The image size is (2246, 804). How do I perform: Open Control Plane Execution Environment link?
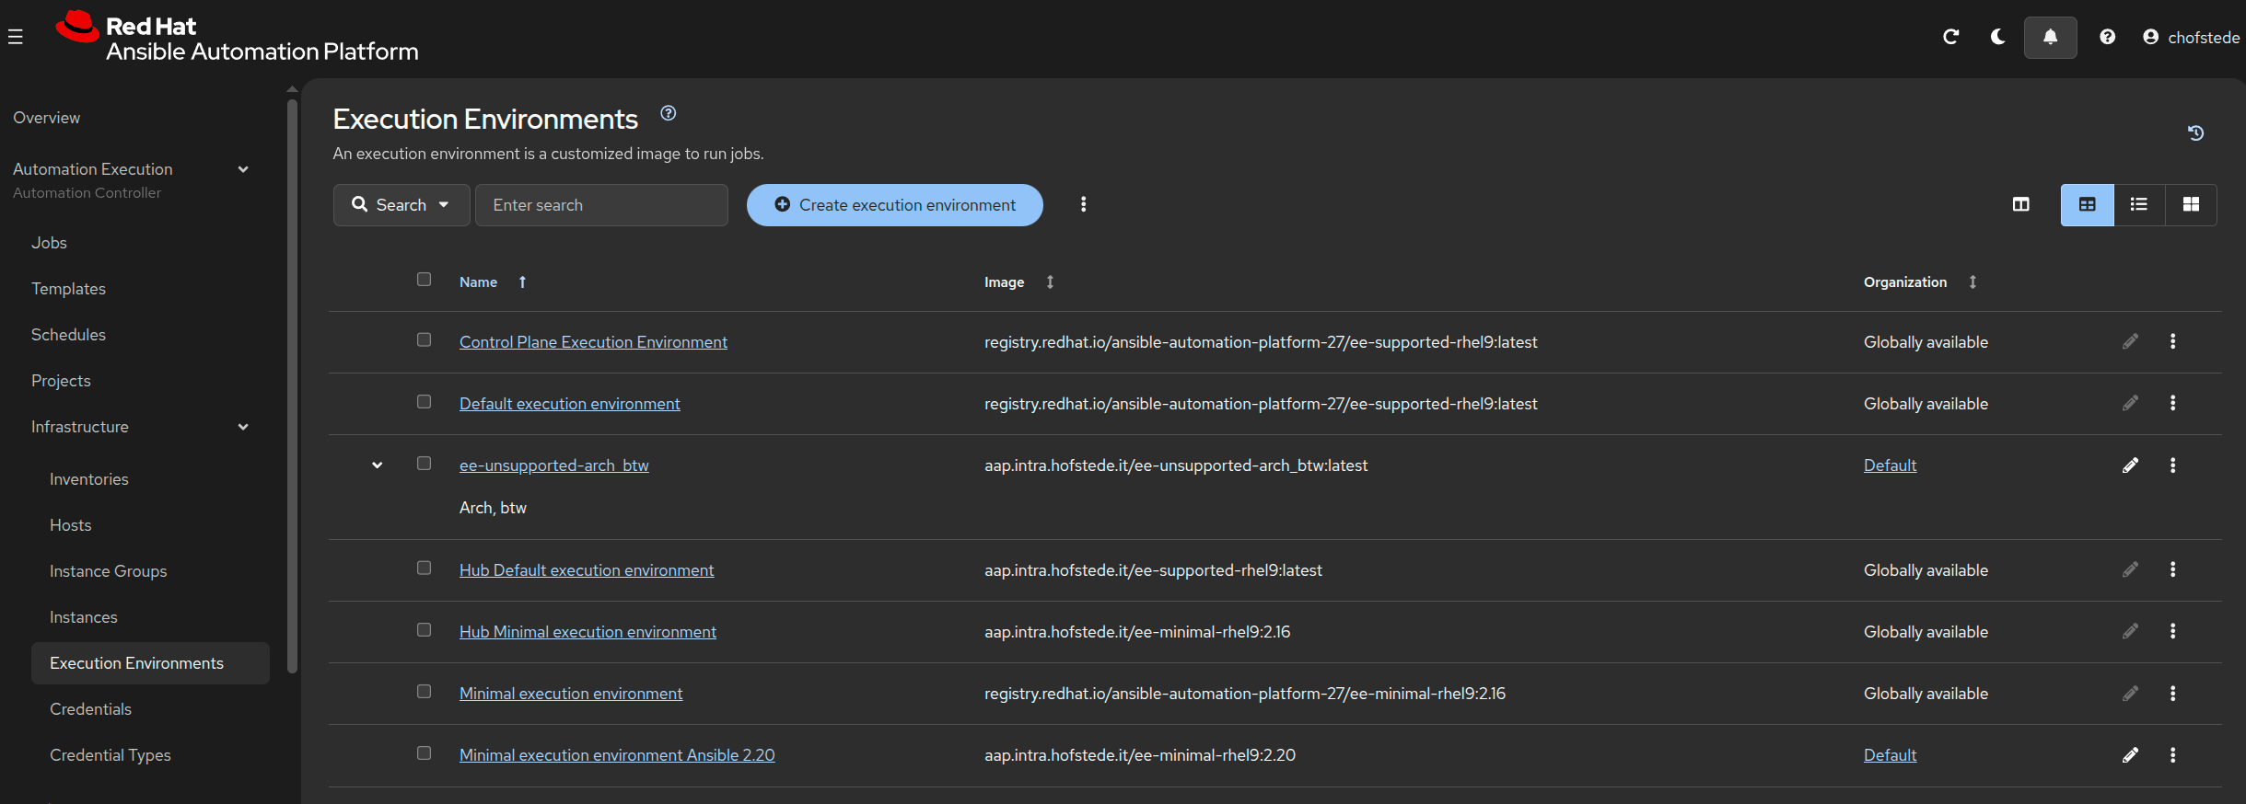click(593, 342)
